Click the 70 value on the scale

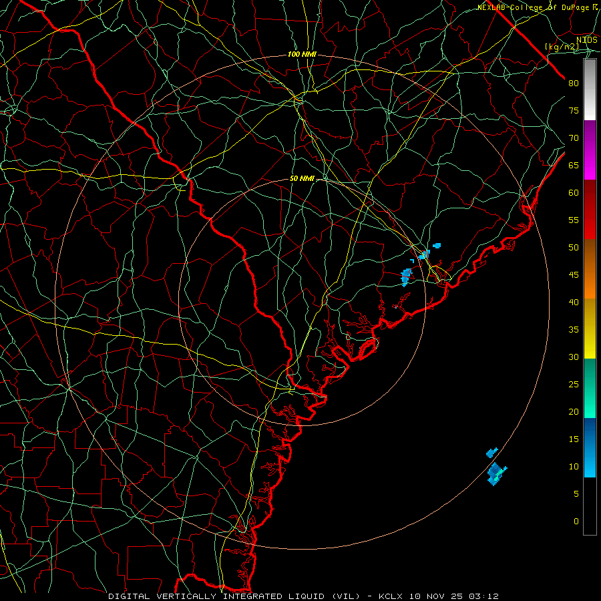pyautogui.click(x=574, y=138)
